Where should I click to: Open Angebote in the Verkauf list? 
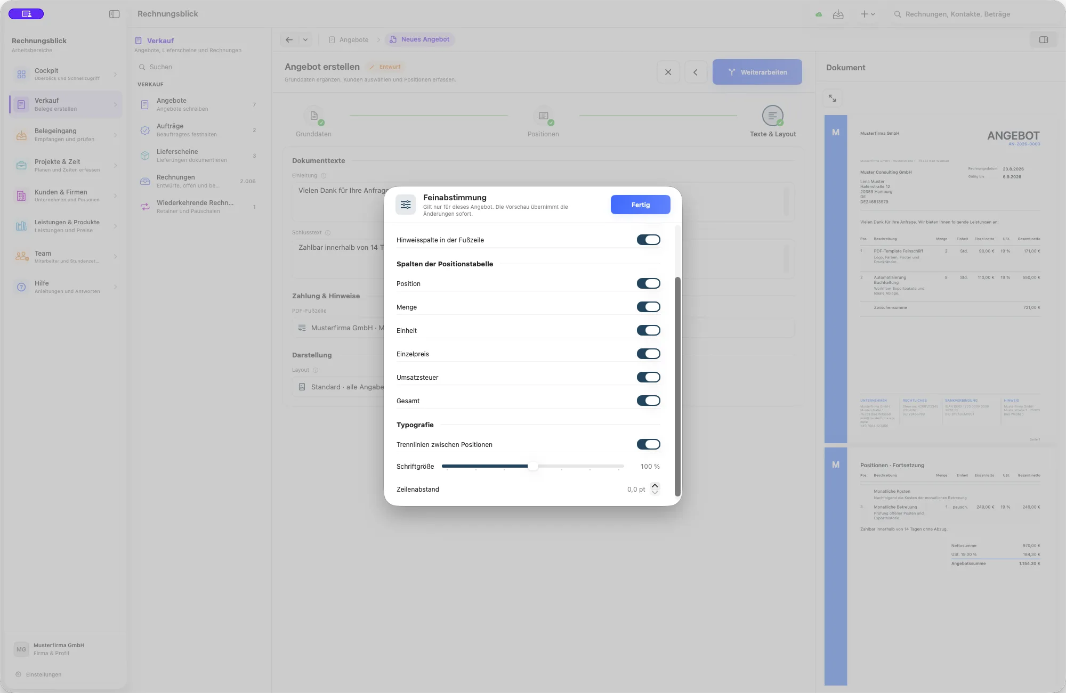198,104
